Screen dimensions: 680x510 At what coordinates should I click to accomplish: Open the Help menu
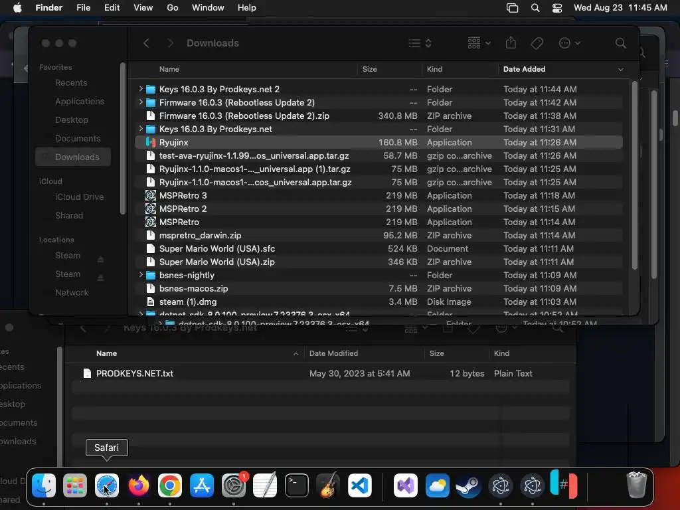[x=247, y=8]
